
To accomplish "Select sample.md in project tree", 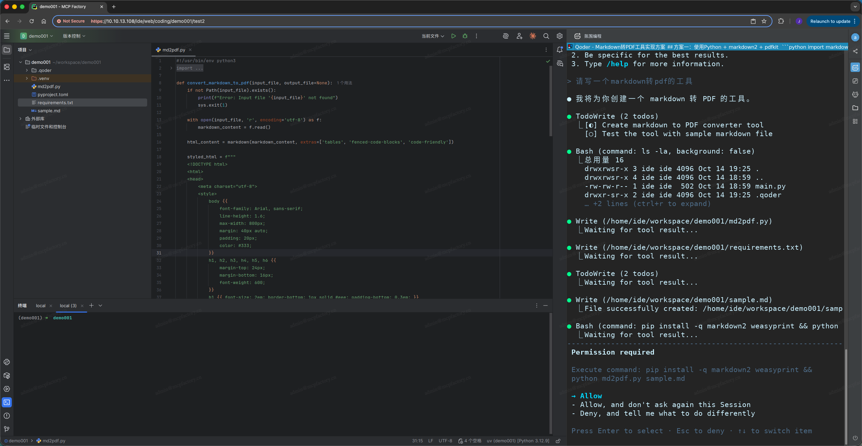I will 49,111.
